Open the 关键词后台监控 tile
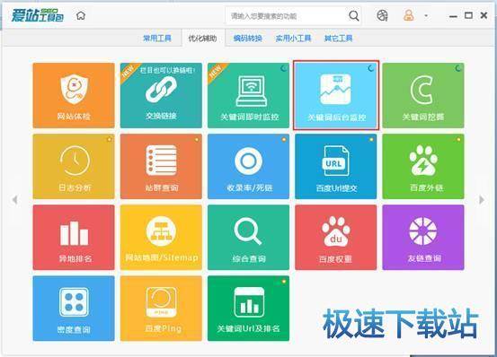This screenshot has width=497, height=357. 336,95
